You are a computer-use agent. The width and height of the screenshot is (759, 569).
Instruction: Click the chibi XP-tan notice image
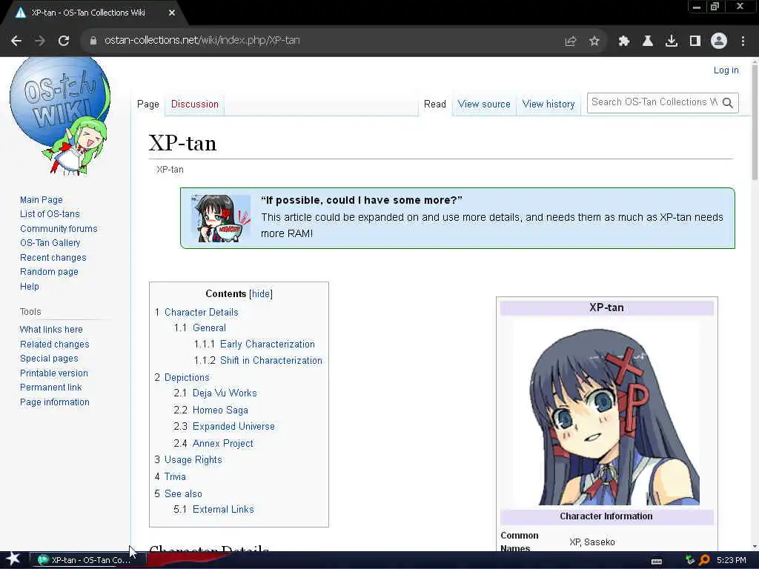221,219
